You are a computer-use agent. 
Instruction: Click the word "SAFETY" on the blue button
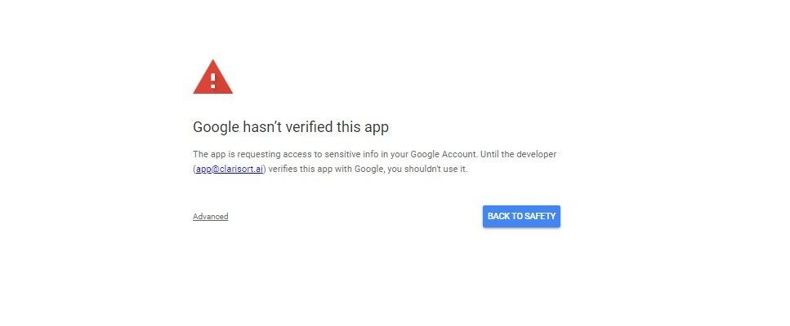[539, 217]
